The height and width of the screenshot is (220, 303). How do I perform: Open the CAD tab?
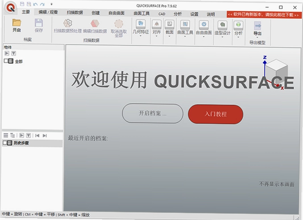(x=162, y=14)
